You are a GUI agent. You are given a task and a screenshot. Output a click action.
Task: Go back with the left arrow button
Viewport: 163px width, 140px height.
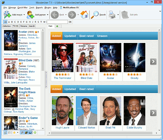coord(55,15)
